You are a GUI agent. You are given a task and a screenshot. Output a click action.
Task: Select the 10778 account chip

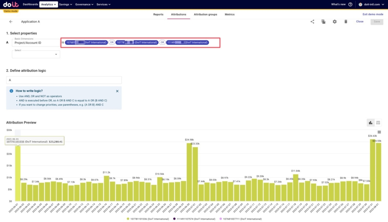137,42
